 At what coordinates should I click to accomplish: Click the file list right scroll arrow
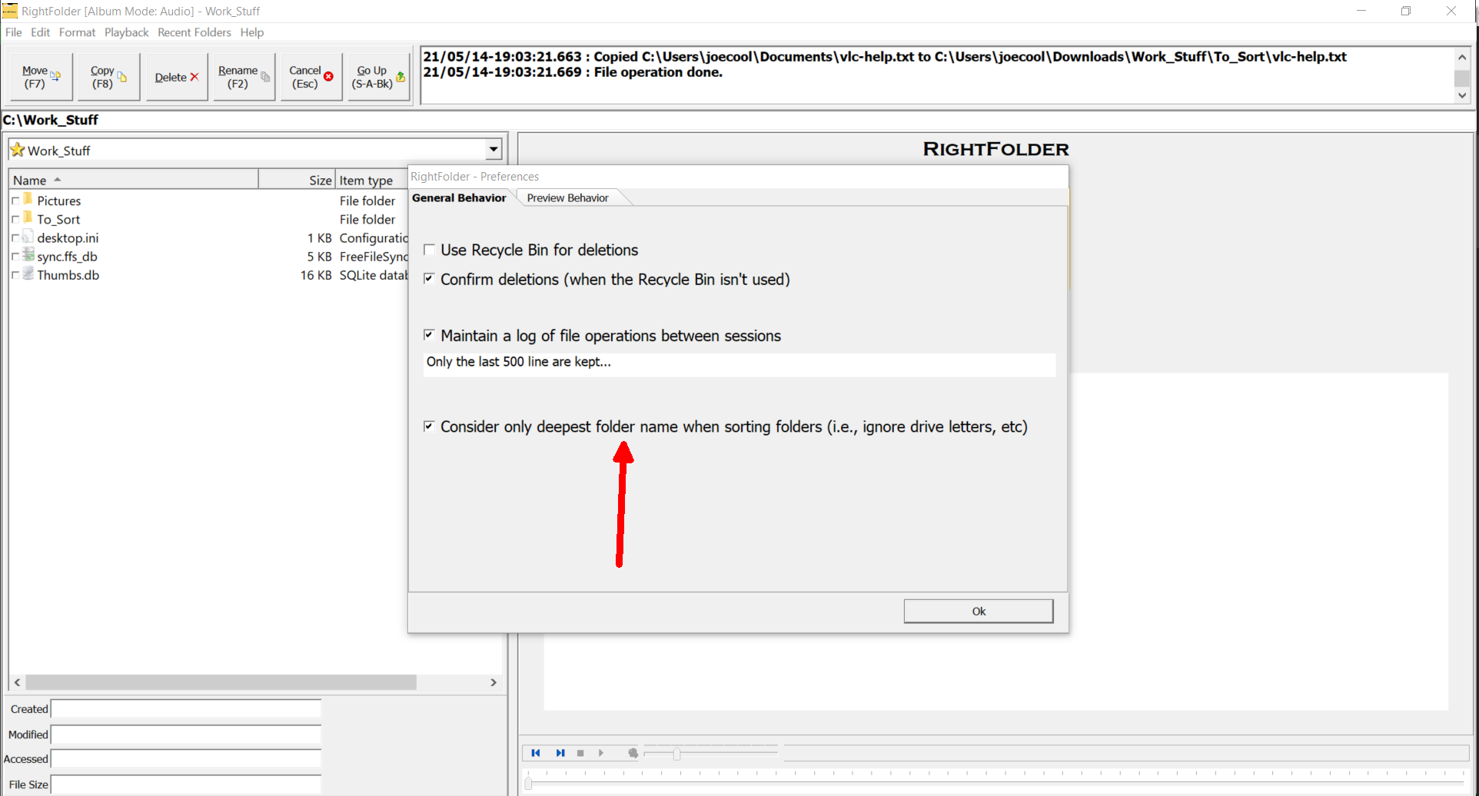[494, 682]
